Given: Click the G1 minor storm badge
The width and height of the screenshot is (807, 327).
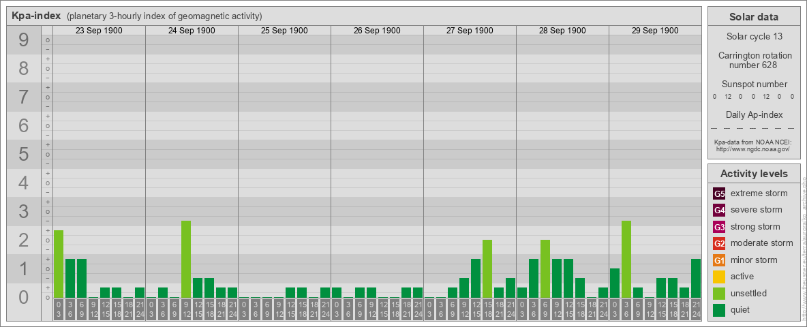Looking at the screenshot, I should (x=719, y=260).
